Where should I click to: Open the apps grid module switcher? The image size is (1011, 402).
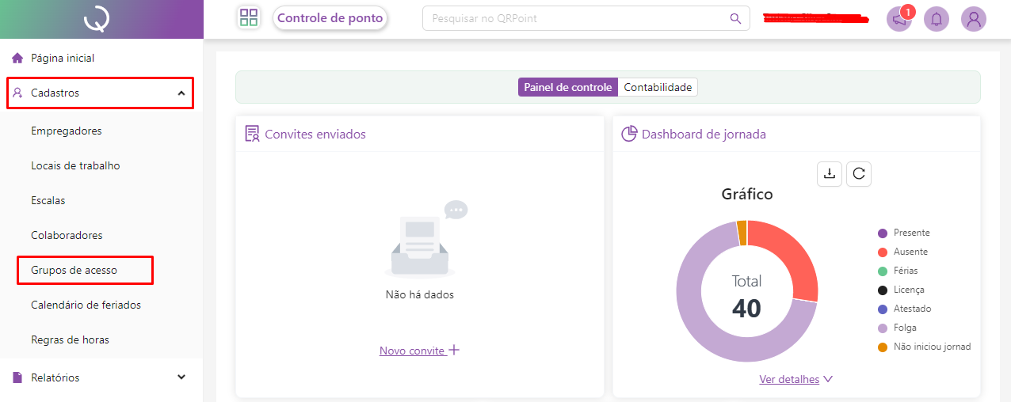(249, 18)
